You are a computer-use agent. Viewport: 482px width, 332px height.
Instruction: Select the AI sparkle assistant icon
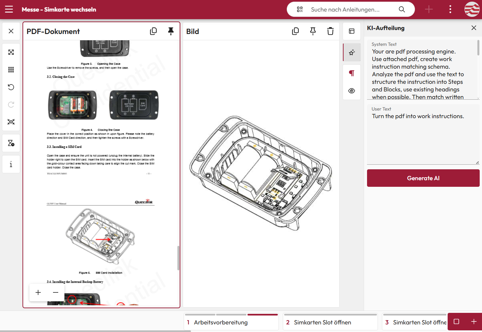coord(352,52)
